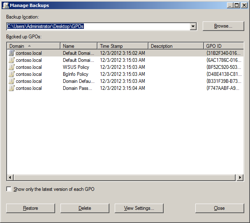Click the Browse... button
The height and width of the screenshot is (223, 250).
coord(223,26)
